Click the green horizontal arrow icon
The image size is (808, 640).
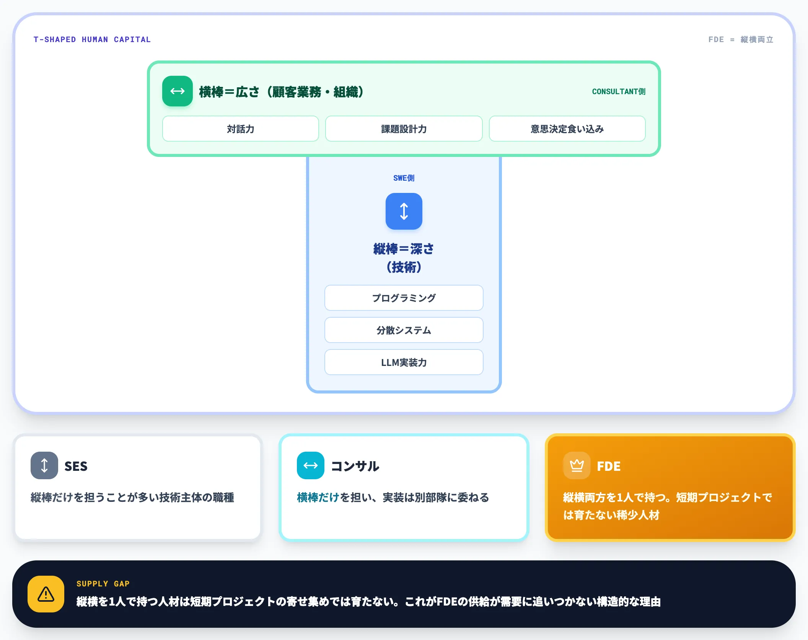click(x=177, y=91)
